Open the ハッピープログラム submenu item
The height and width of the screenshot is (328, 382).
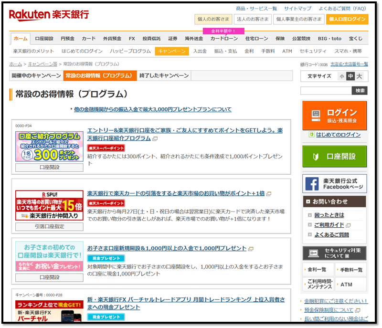click(130, 51)
